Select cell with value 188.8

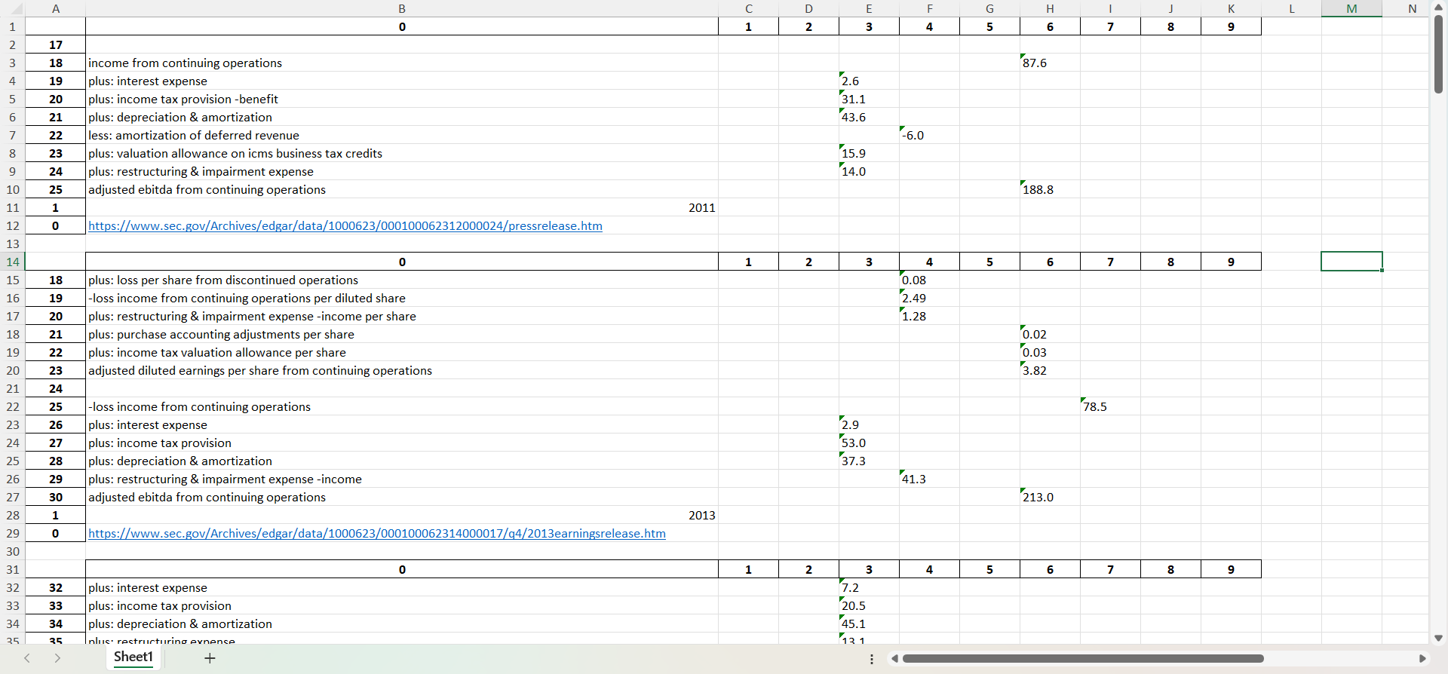point(1050,189)
